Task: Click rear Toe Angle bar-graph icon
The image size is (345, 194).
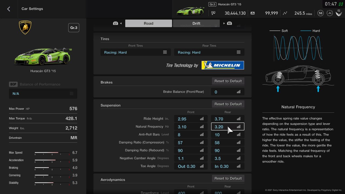Action: tap(239, 166)
